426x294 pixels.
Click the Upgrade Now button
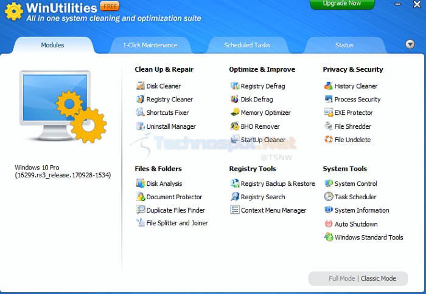[x=342, y=4]
